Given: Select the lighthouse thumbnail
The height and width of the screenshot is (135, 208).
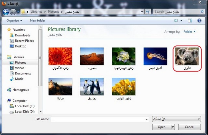Looking at the screenshot, I should click(60, 87).
